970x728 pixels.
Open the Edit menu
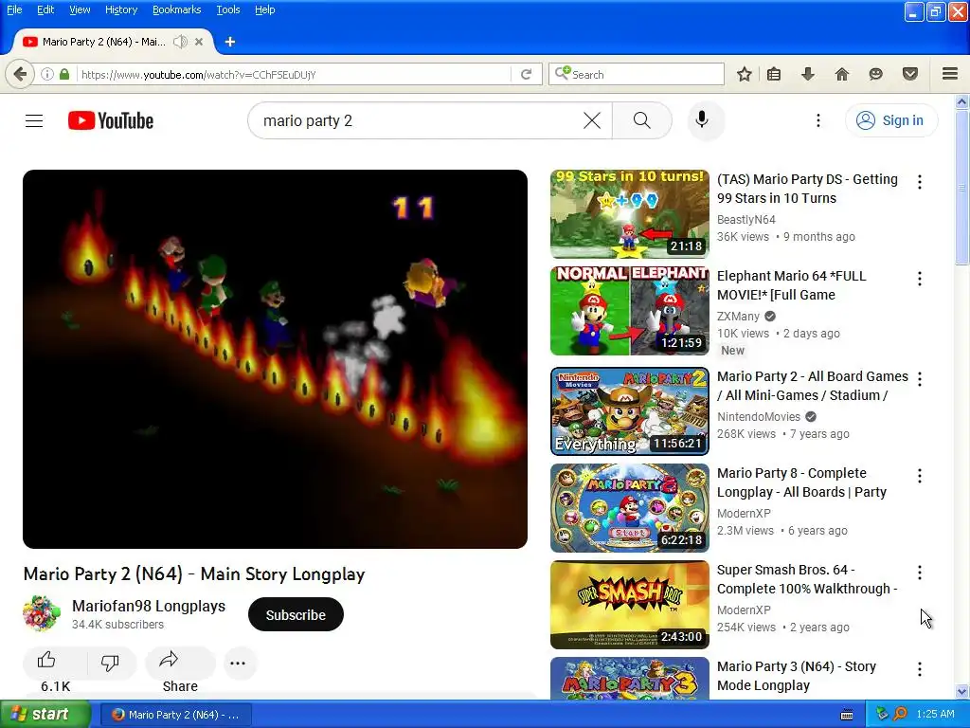45,9
